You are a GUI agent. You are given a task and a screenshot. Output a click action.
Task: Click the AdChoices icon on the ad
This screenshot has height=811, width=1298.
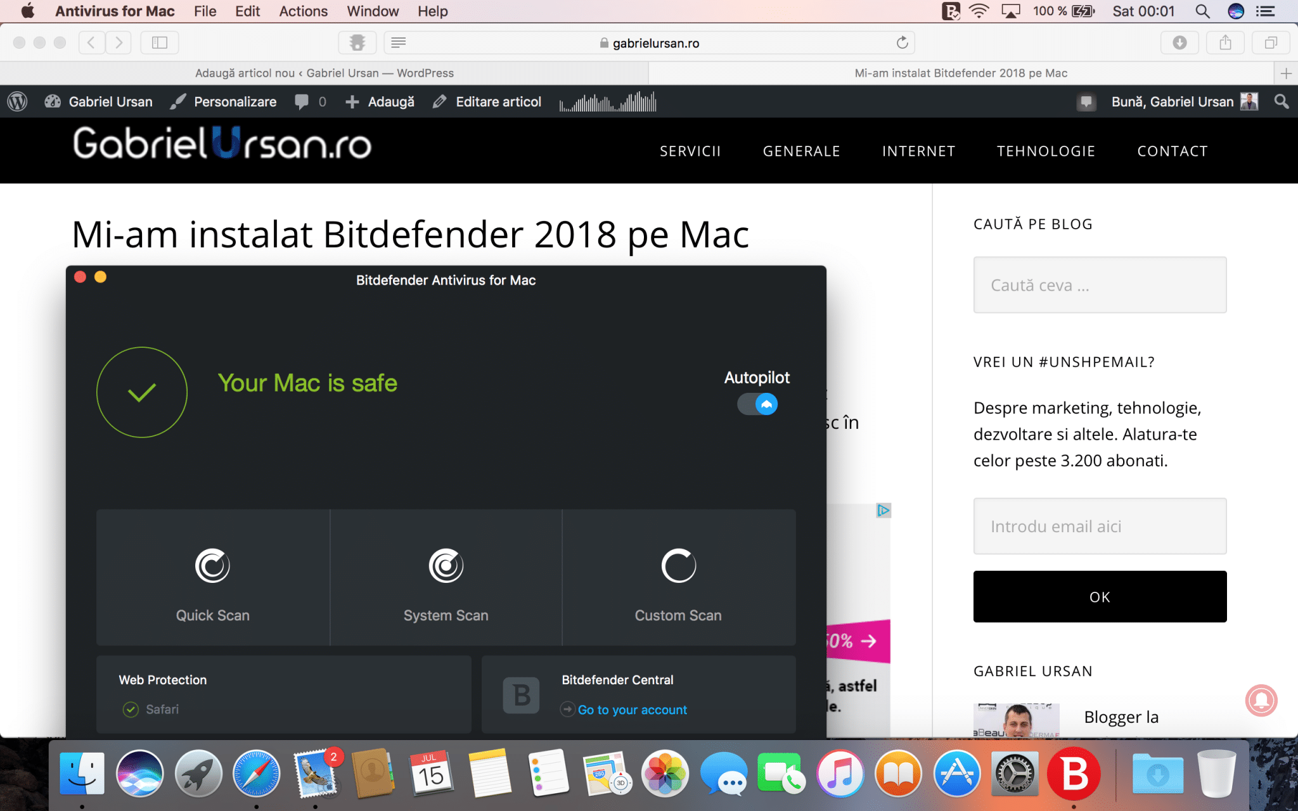884,510
